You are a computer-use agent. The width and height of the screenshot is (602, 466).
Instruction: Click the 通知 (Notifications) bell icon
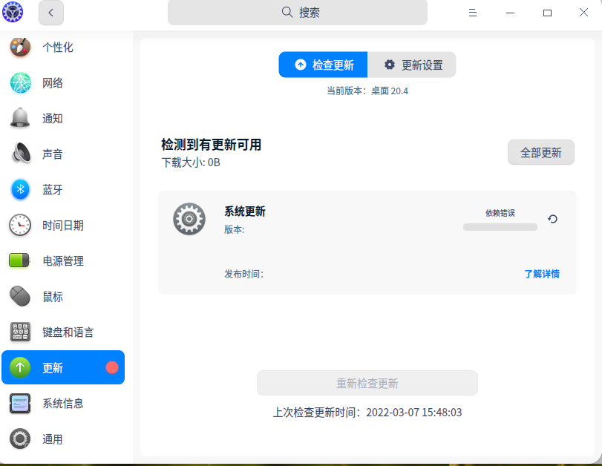coord(20,118)
